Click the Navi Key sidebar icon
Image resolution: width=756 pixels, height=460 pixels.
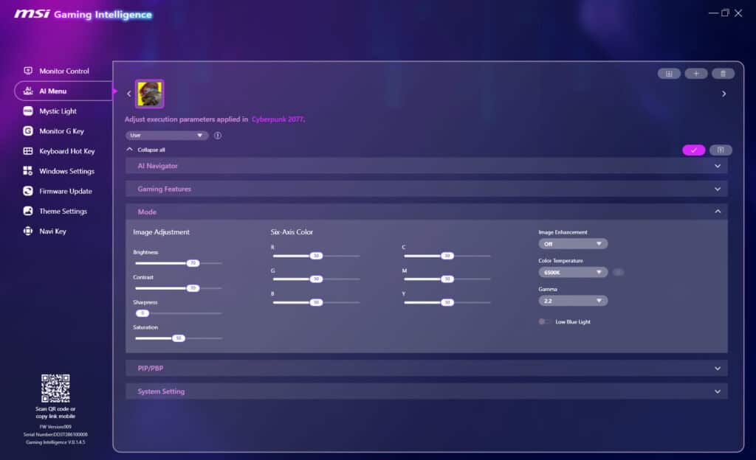pyautogui.click(x=28, y=231)
